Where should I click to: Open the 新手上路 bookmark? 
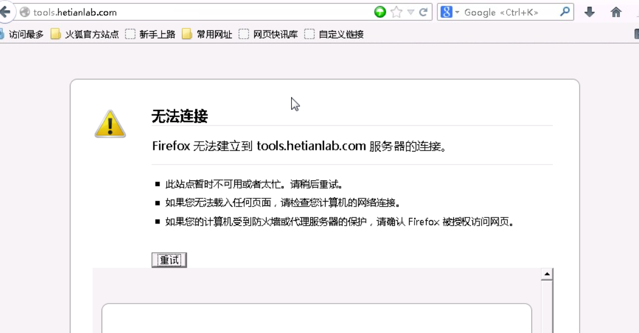click(150, 34)
